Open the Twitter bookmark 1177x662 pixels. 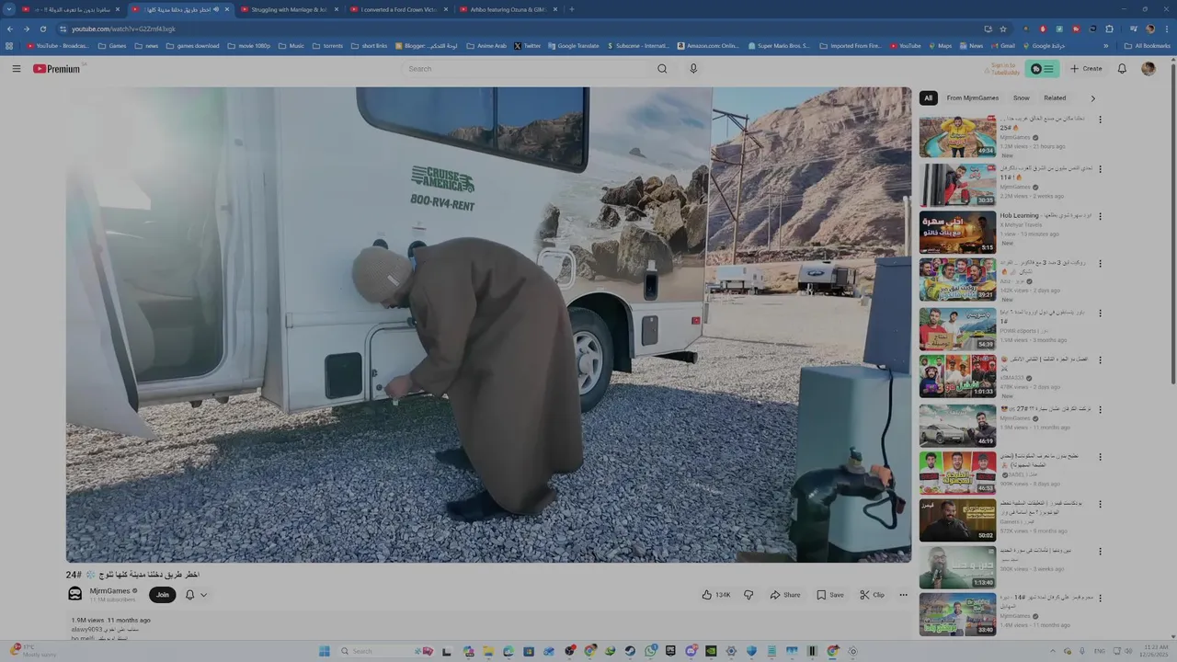(x=528, y=45)
